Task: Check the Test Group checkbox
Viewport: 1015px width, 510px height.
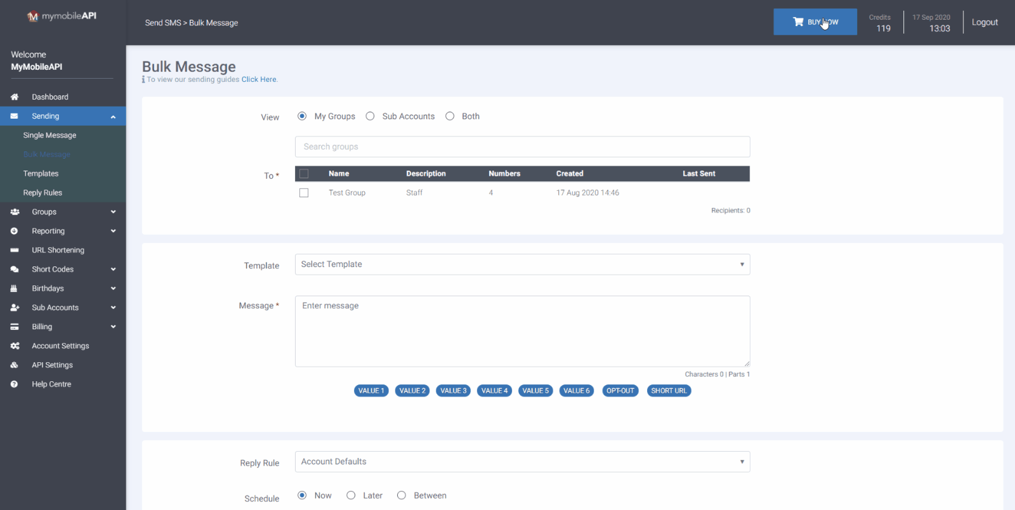Action: (x=304, y=193)
